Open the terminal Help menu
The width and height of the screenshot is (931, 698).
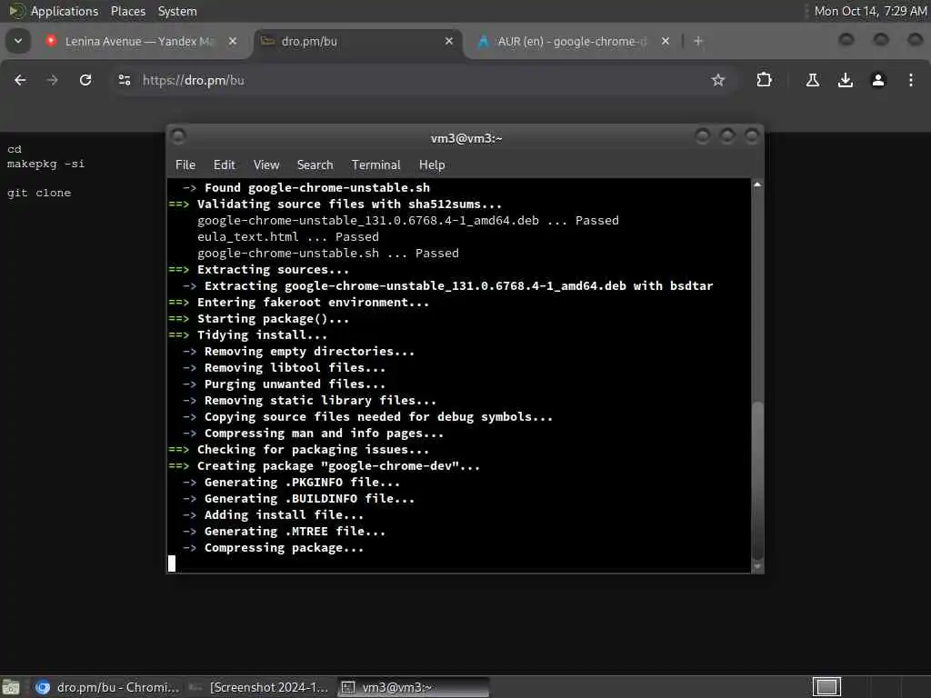tap(432, 165)
